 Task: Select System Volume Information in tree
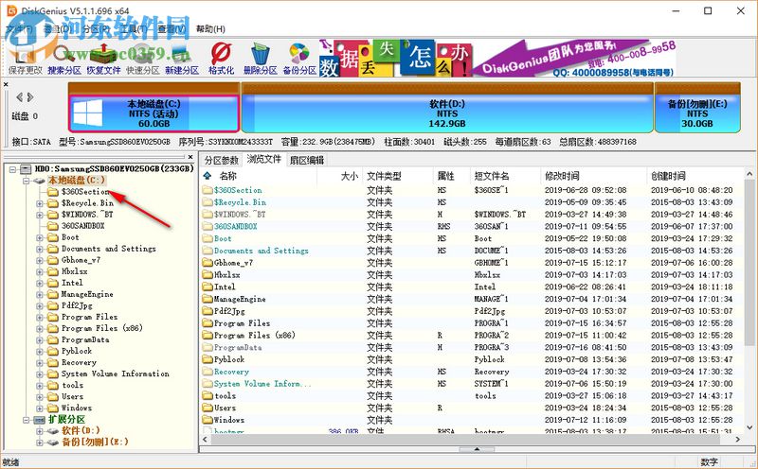click(x=115, y=373)
